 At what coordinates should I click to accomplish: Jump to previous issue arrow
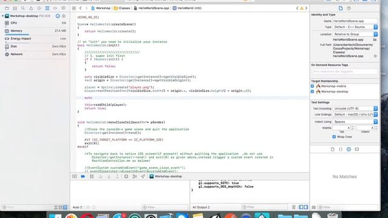[297, 8]
